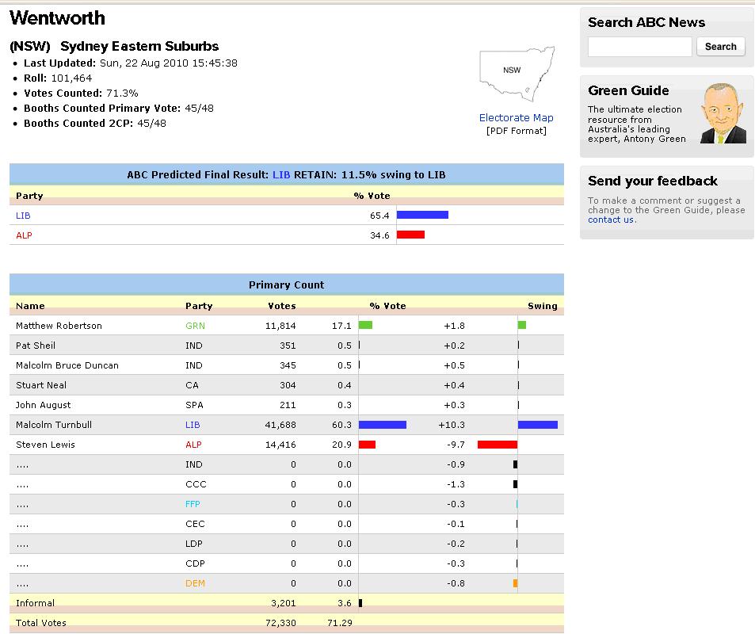Open GRN party link for Matthew Robertson
The width and height of the screenshot is (755, 634).
[x=194, y=326]
